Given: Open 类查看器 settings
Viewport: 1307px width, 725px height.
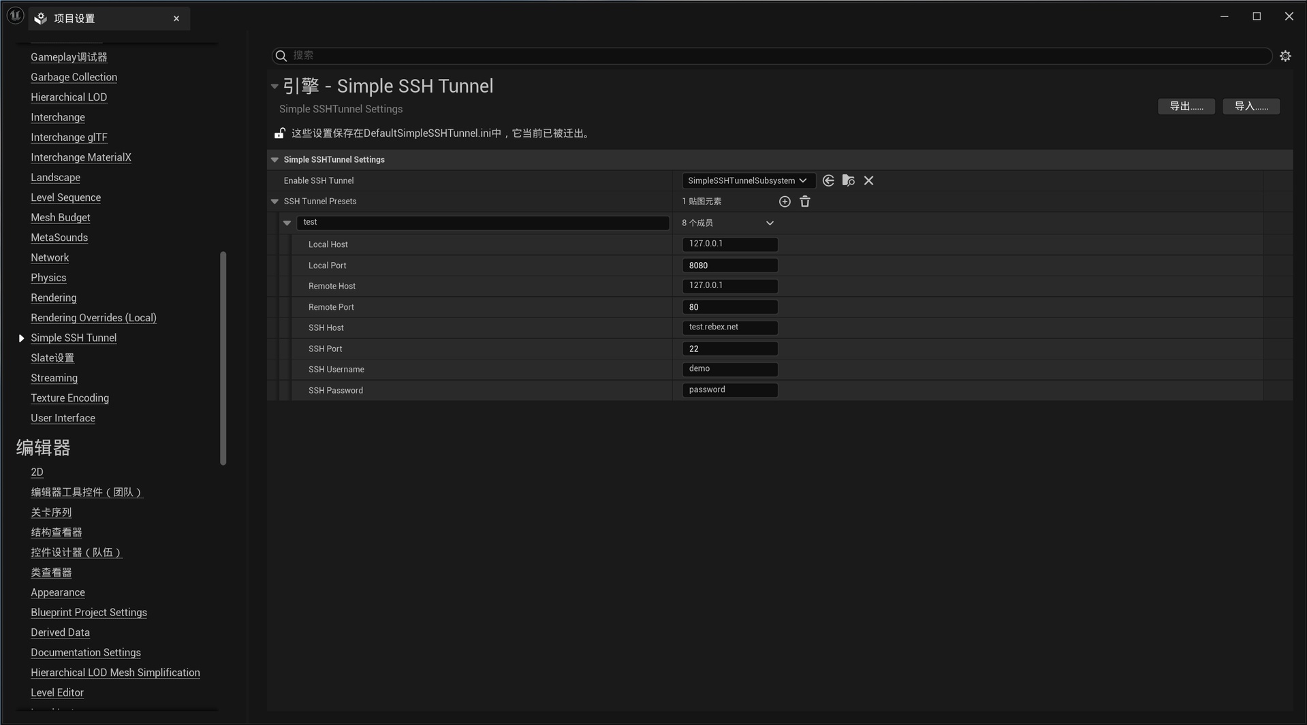Looking at the screenshot, I should point(51,573).
